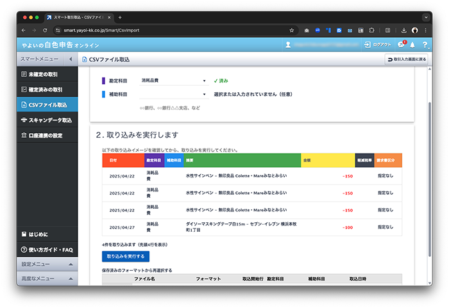Screen dimensions: 449x308
Task: Click the camera extension icon
Action: [307, 30]
